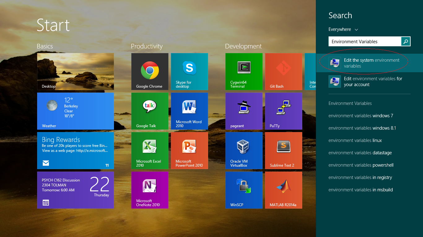Launch Microsoft Excel 2010

[x=150, y=151]
